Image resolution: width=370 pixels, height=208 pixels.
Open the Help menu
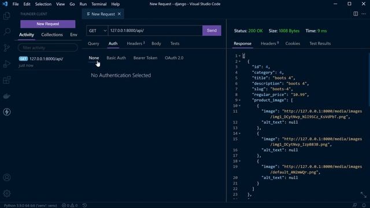tap(116, 4)
